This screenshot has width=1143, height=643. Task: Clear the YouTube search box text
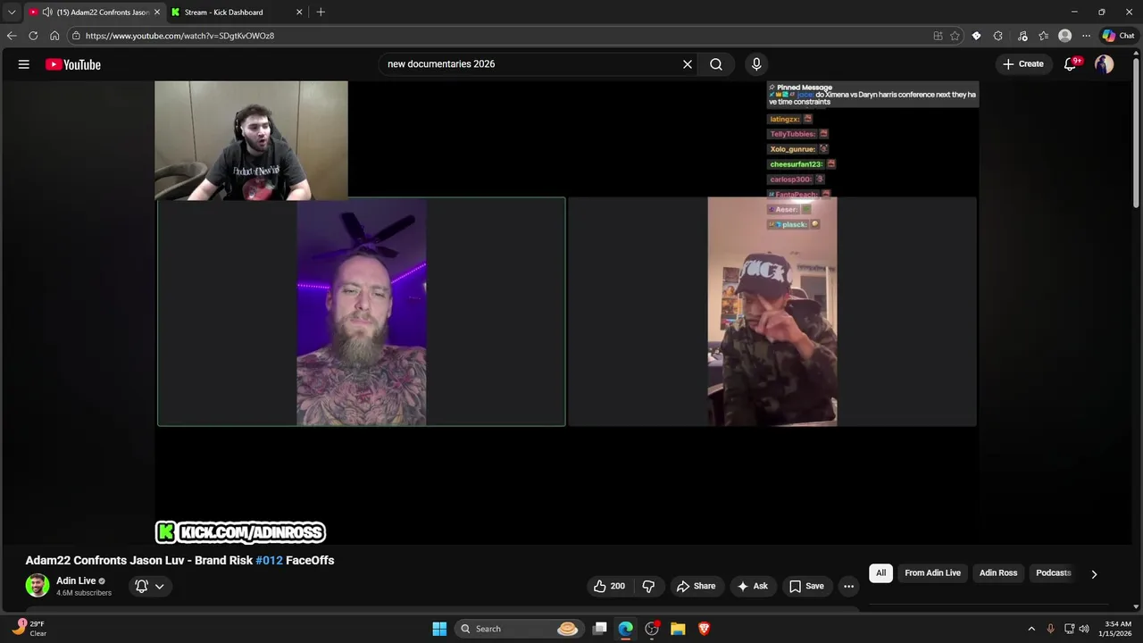[688, 64]
